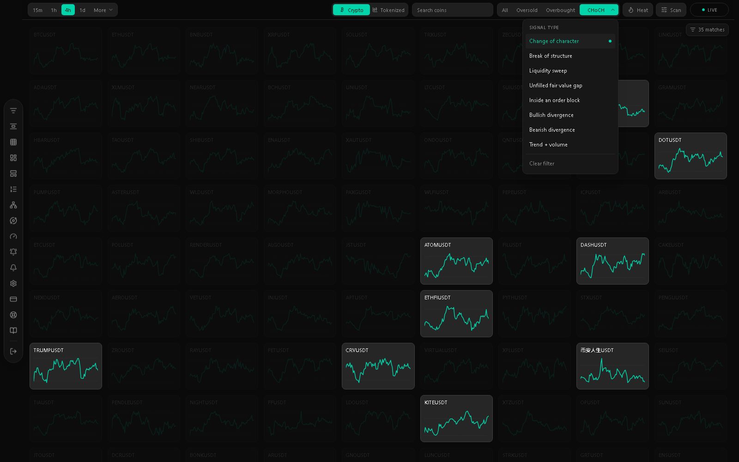Switch to the Crypto market toggle
The image size is (739, 462).
click(351, 10)
